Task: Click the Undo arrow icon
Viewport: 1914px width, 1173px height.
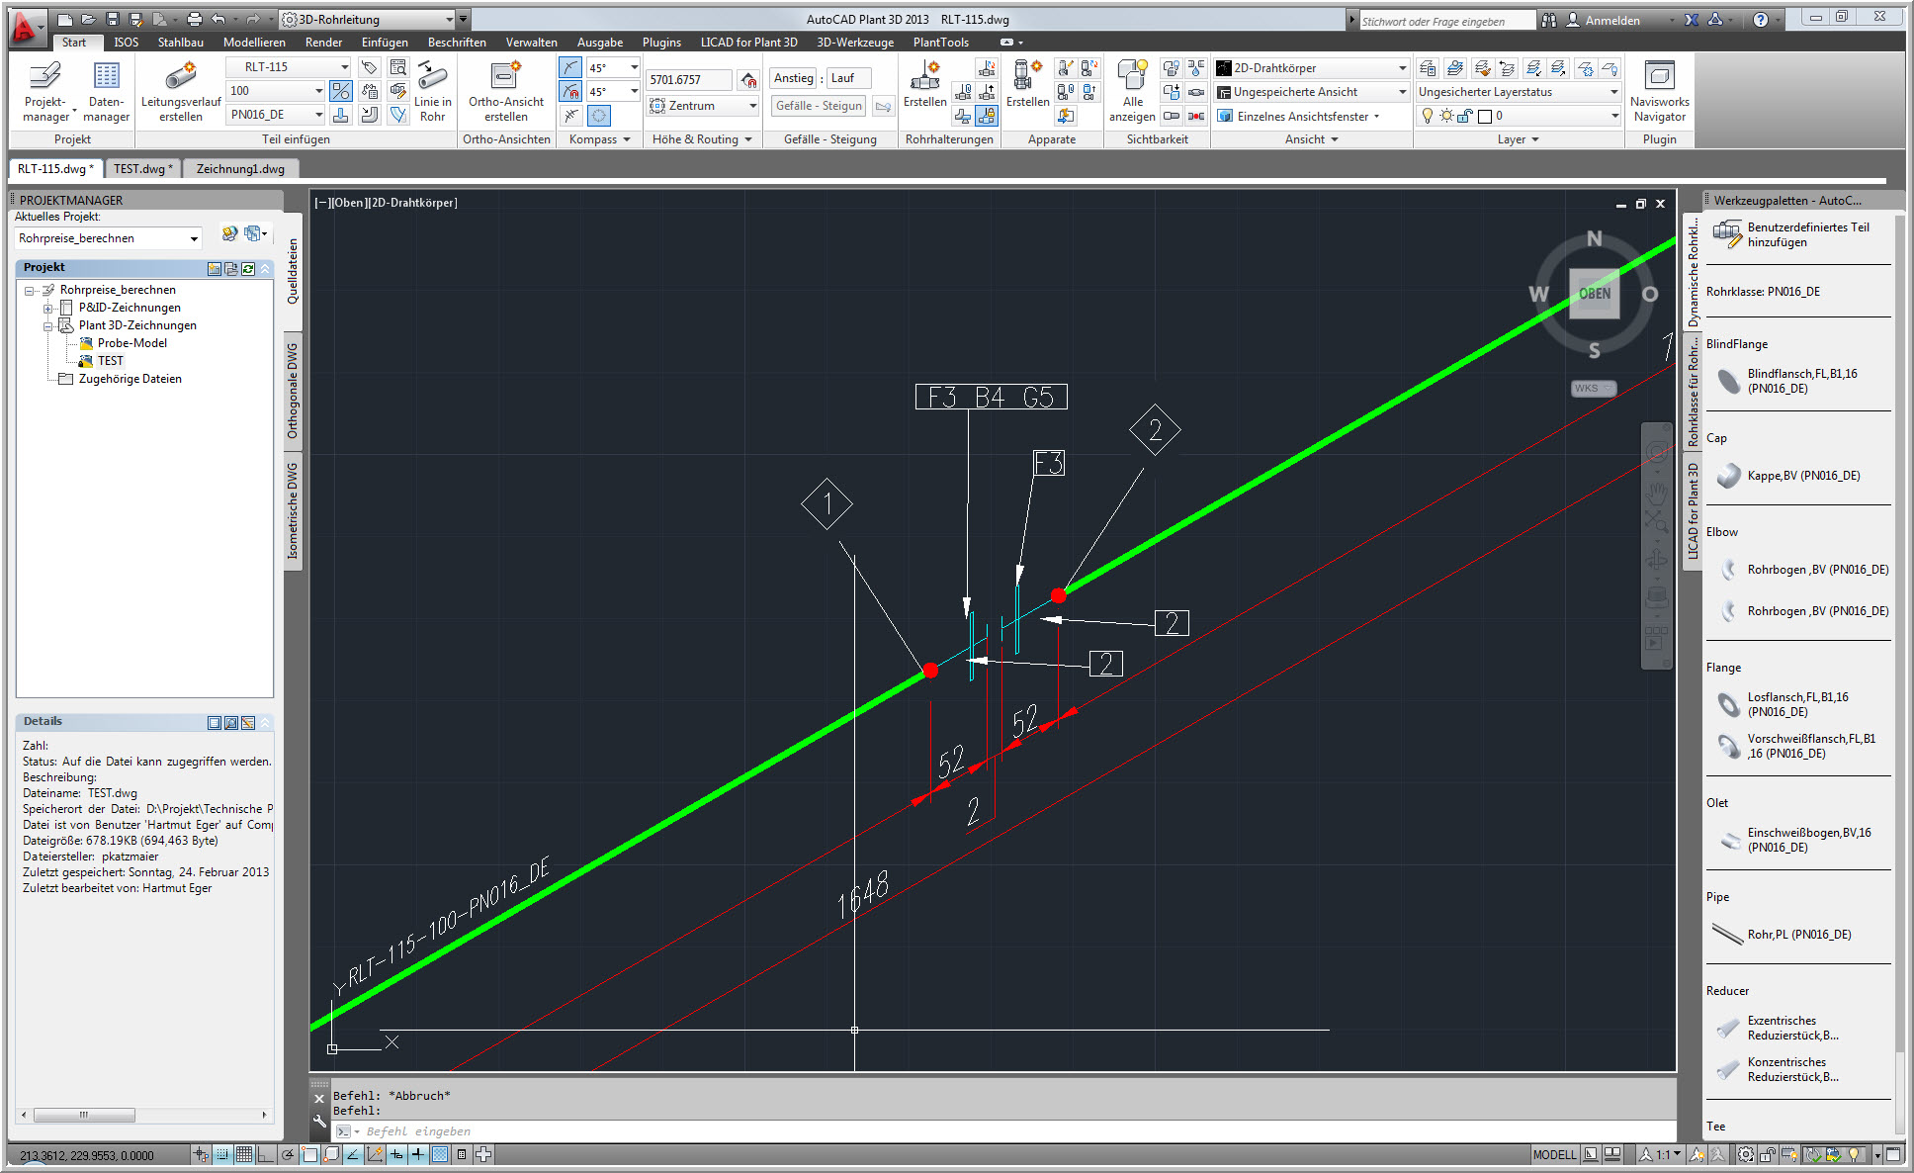Action: coord(218,19)
